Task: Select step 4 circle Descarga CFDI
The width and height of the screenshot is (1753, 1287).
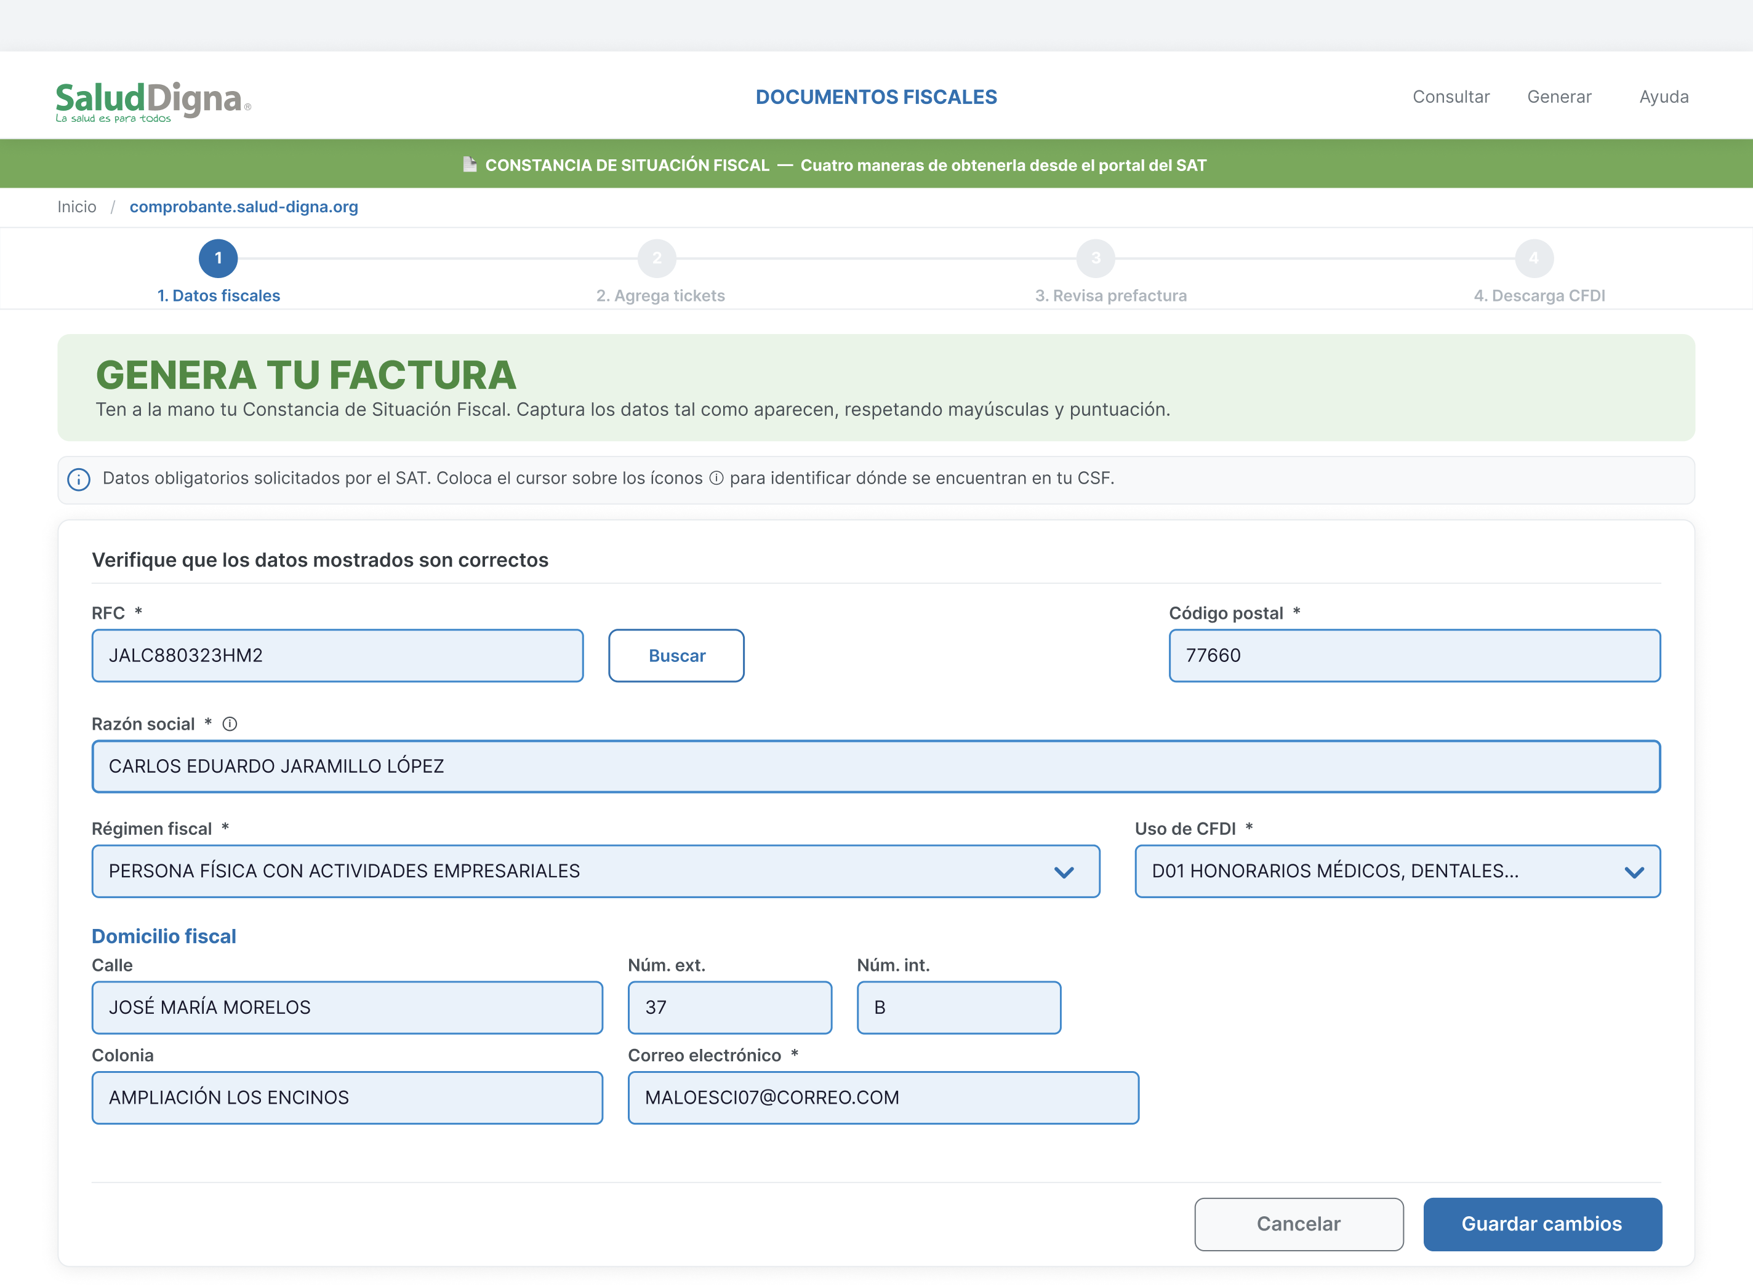Action: tap(1534, 258)
